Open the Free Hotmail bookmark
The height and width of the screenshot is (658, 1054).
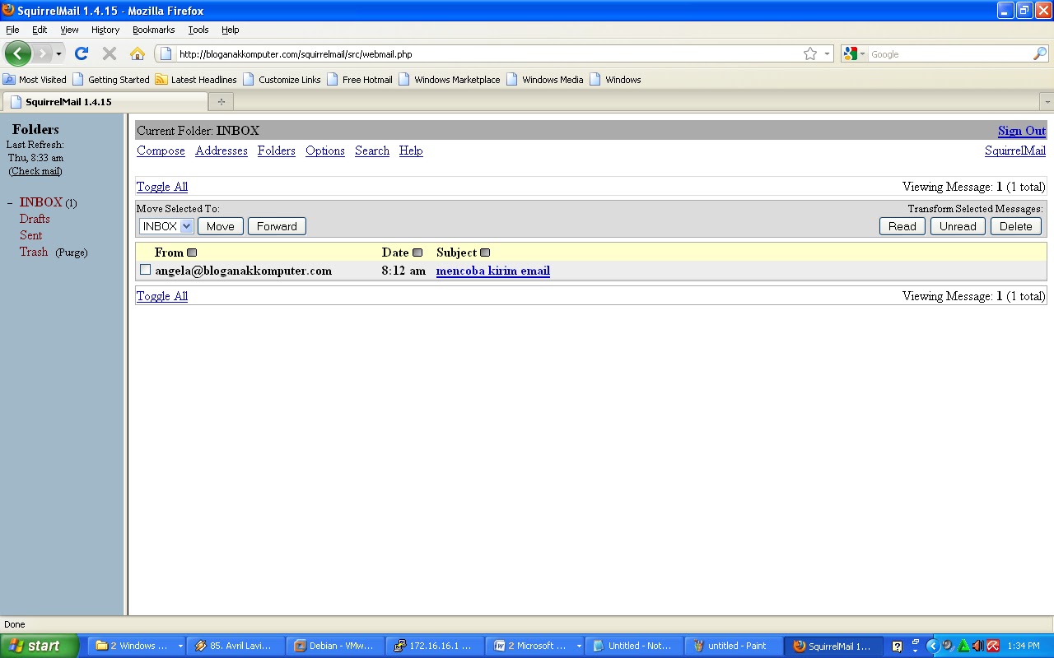360,80
